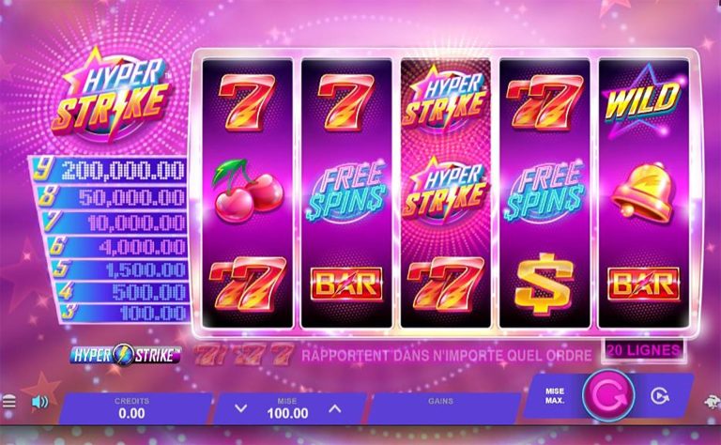Select the 100.00 payout row

tap(125, 313)
